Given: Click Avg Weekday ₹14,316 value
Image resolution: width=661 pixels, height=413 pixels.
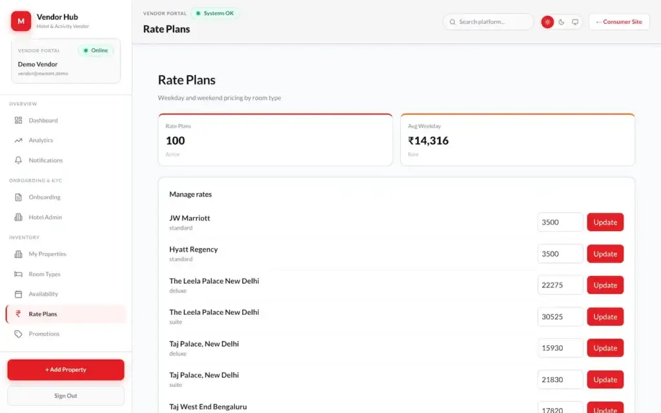Looking at the screenshot, I should point(429,140).
